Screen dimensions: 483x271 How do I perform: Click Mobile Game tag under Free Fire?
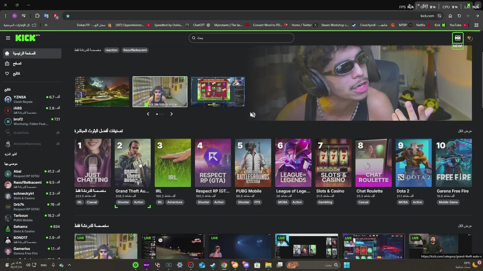pyautogui.click(x=448, y=202)
